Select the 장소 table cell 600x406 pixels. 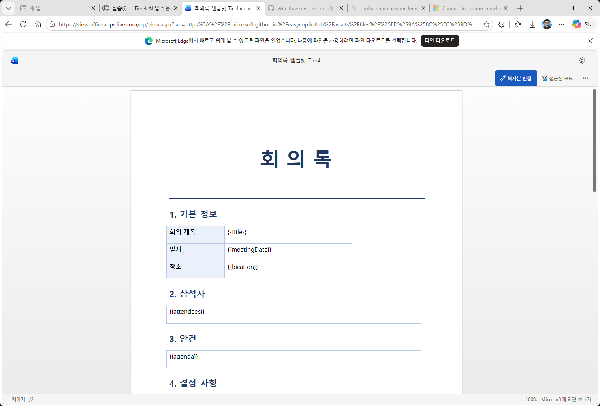(x=195, y=269)
